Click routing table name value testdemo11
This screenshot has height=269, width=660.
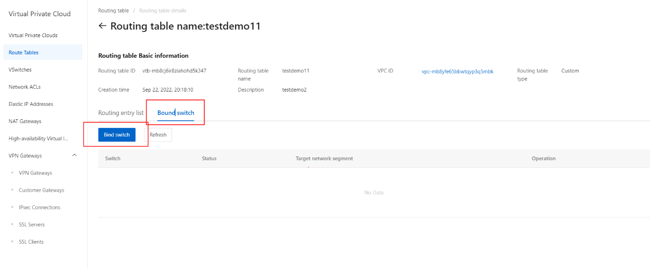296,71
